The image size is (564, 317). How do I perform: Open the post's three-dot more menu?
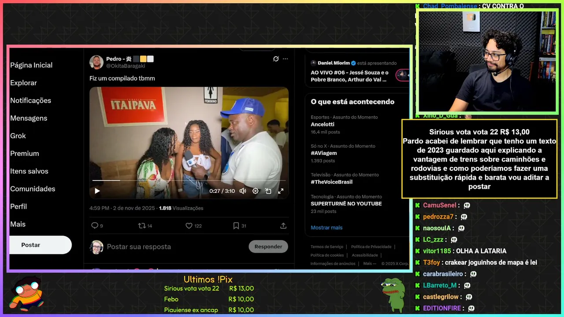[286, 59]
